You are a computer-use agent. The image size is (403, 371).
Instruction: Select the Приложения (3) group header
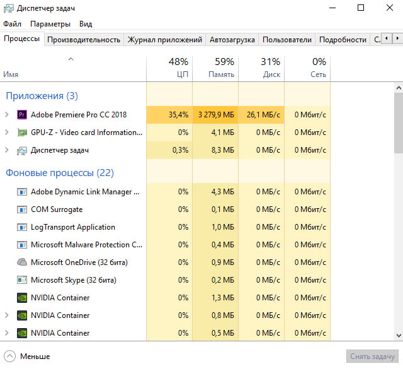(x=42, y=96)
